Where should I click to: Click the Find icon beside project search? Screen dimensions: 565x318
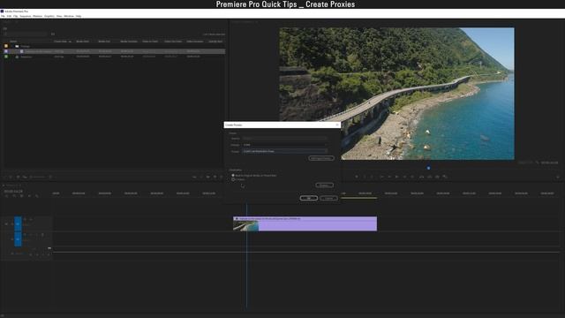(x=53, y=34)
